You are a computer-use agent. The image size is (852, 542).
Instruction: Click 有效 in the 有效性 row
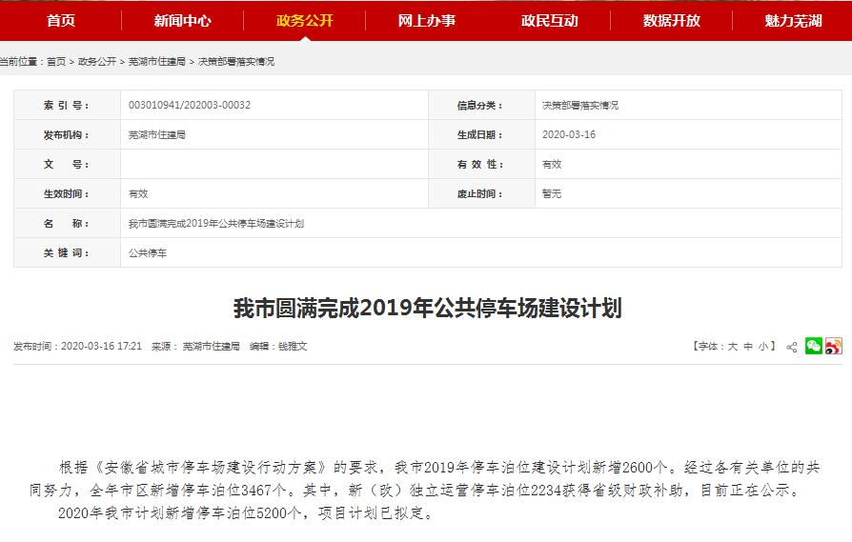pos(552,164)
